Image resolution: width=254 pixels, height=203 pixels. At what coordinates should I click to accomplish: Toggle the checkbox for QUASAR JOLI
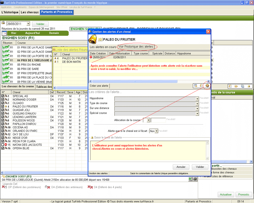pyautogui.click(x=3, y=110)
